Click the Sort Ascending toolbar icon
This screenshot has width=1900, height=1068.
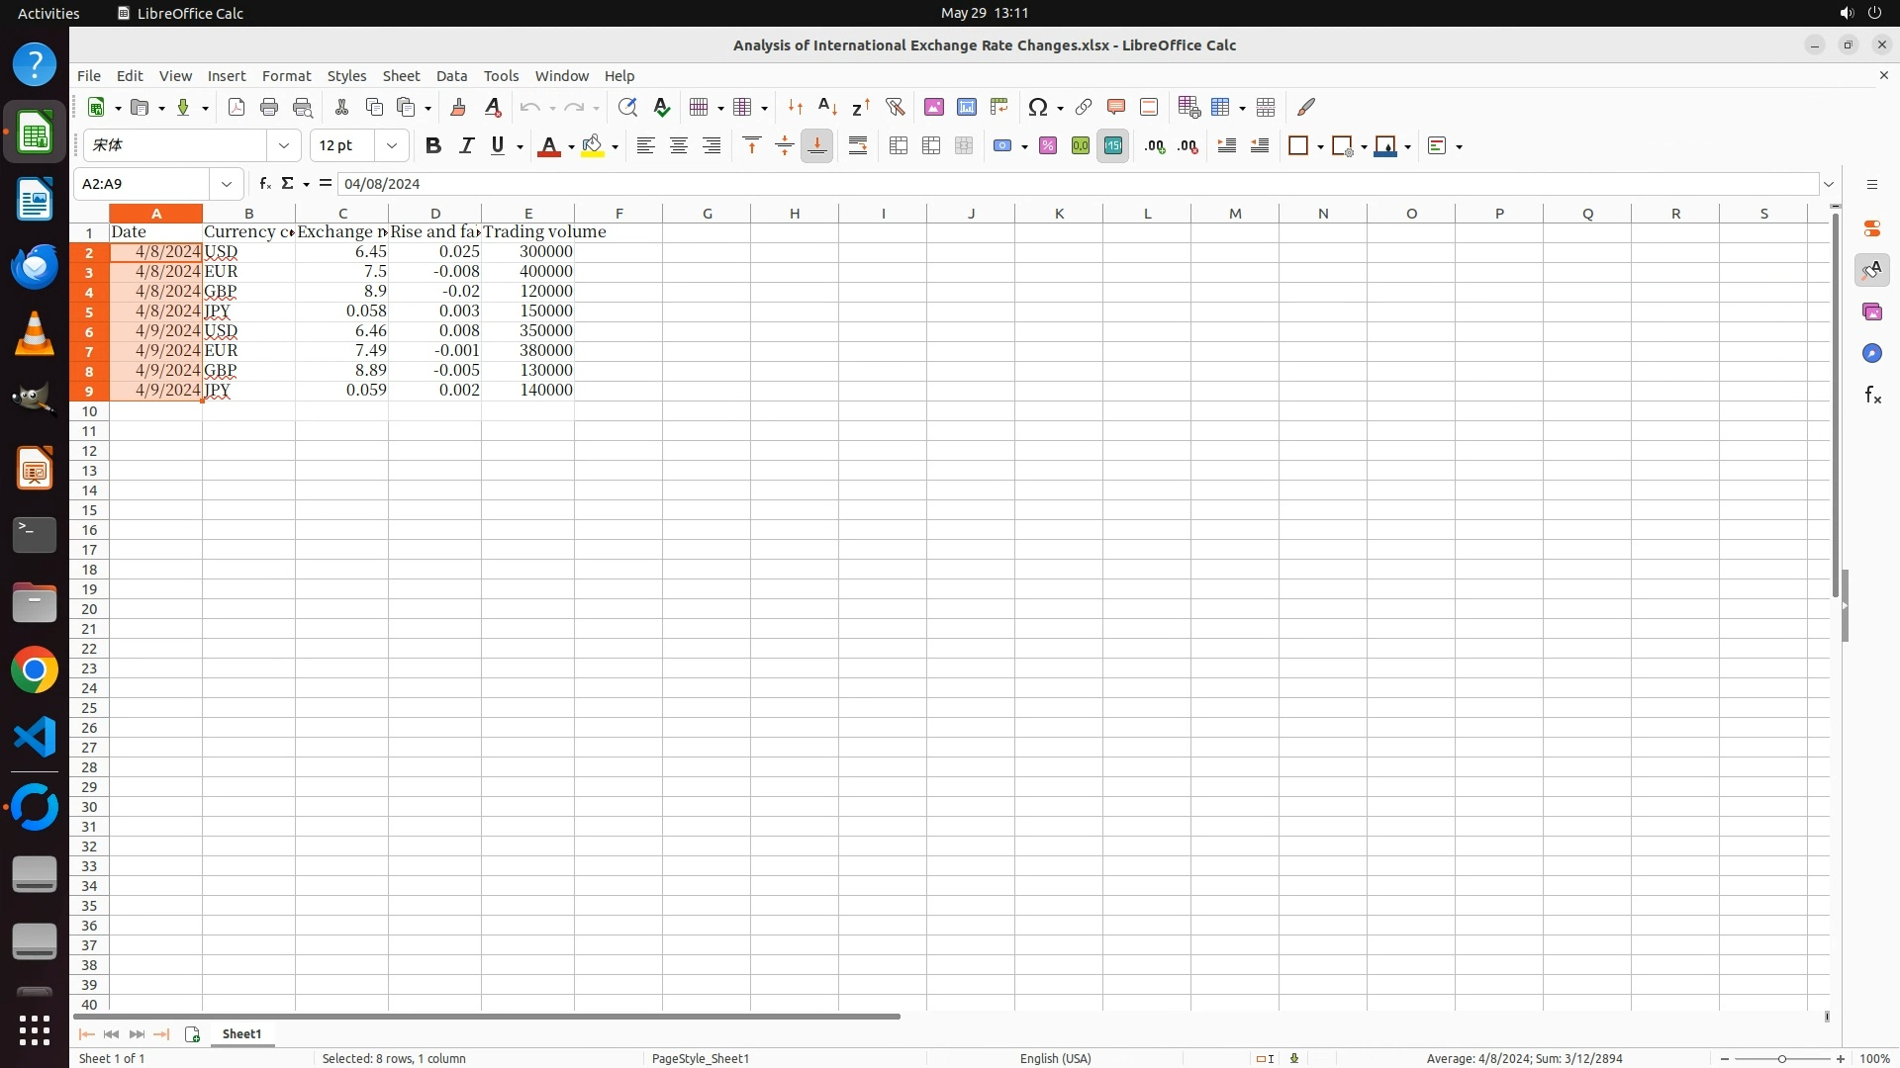tap(828, 107)
